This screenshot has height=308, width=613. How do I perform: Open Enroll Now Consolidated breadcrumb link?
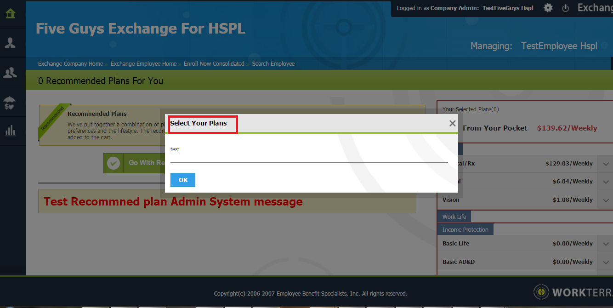[x=214, y=64]
